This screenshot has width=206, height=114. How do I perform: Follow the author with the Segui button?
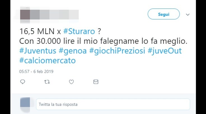pos(163,14)
